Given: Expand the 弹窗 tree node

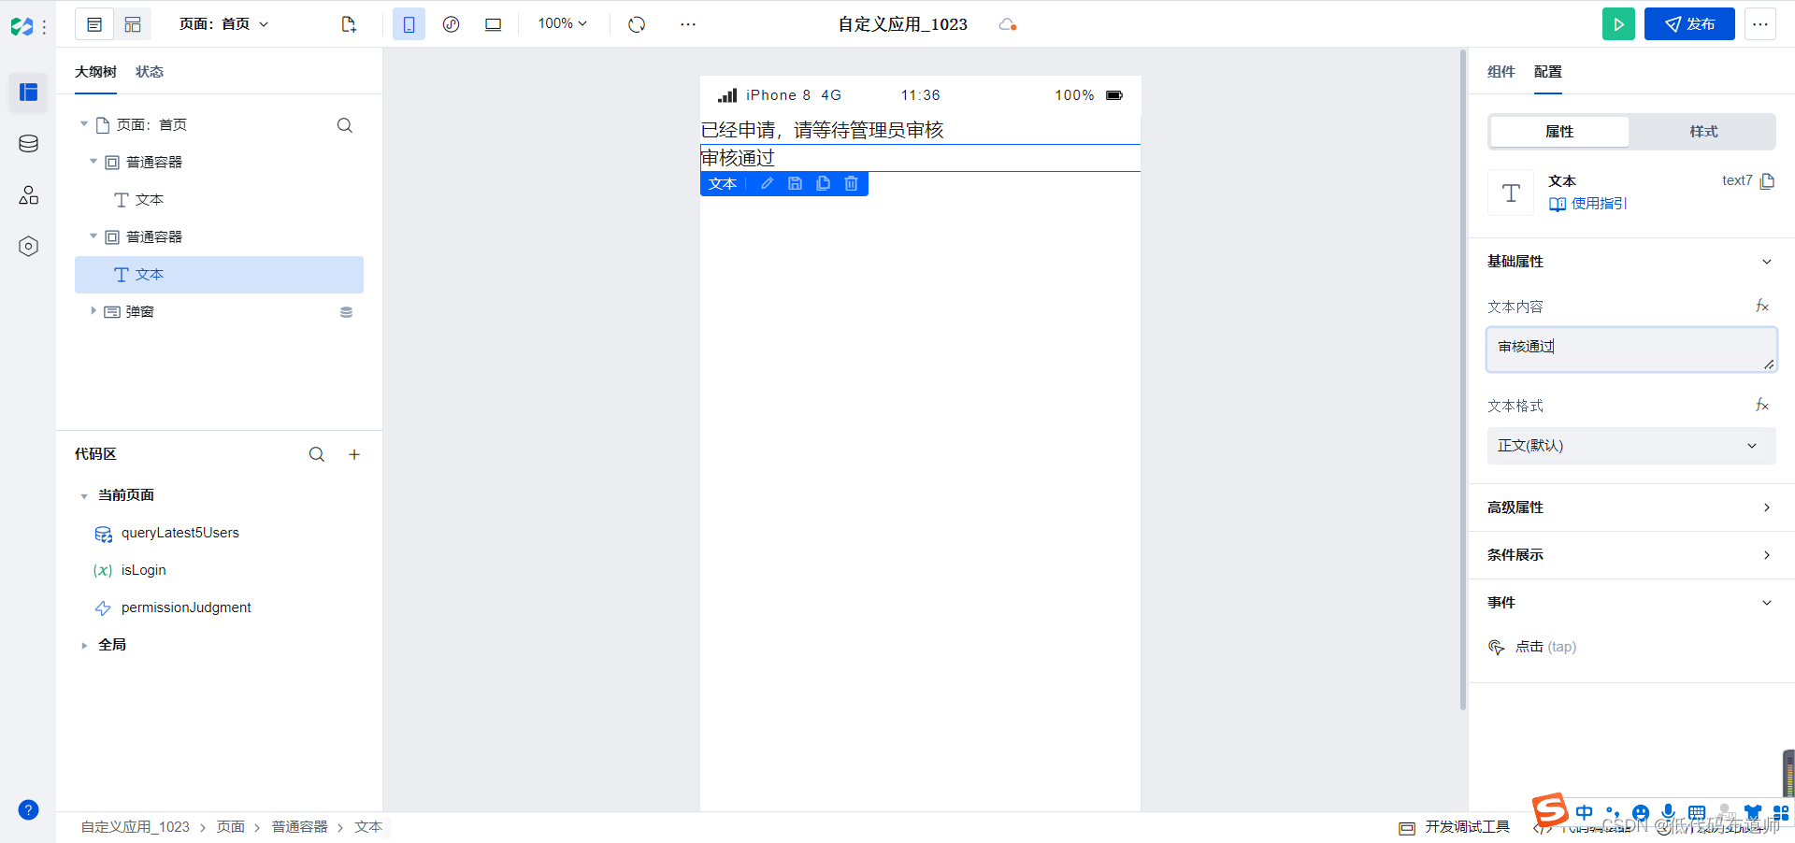Looking at the screenshot, I should pos(93,311).
